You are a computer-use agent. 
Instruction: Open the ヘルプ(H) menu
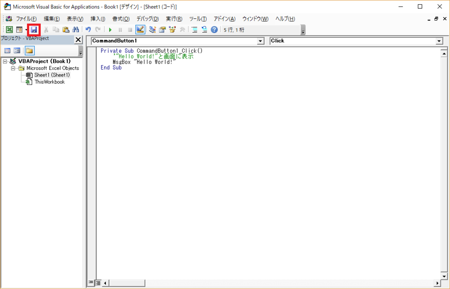coord(285,19)
